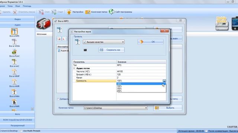Click the Выбрать folder button
The height and width of the screenshot is (133, 238).
click(x=168, y=108)
